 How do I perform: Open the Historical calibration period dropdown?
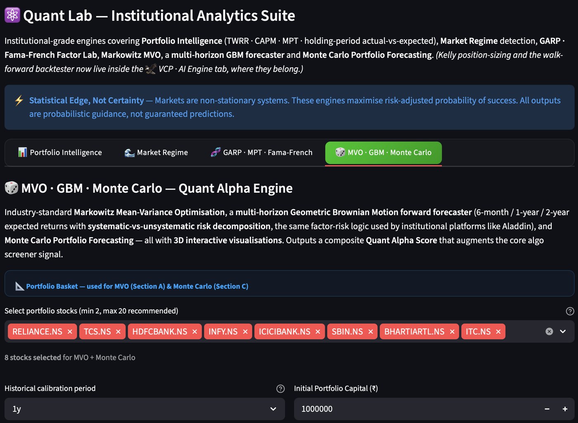(x=144, y=409)
